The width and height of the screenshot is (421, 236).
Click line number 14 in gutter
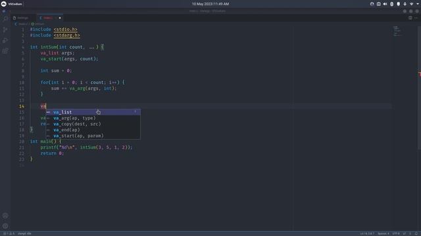[x=22, y=106]
